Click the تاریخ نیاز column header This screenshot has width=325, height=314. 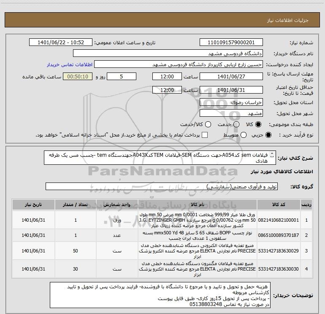(x=33, y=204)
